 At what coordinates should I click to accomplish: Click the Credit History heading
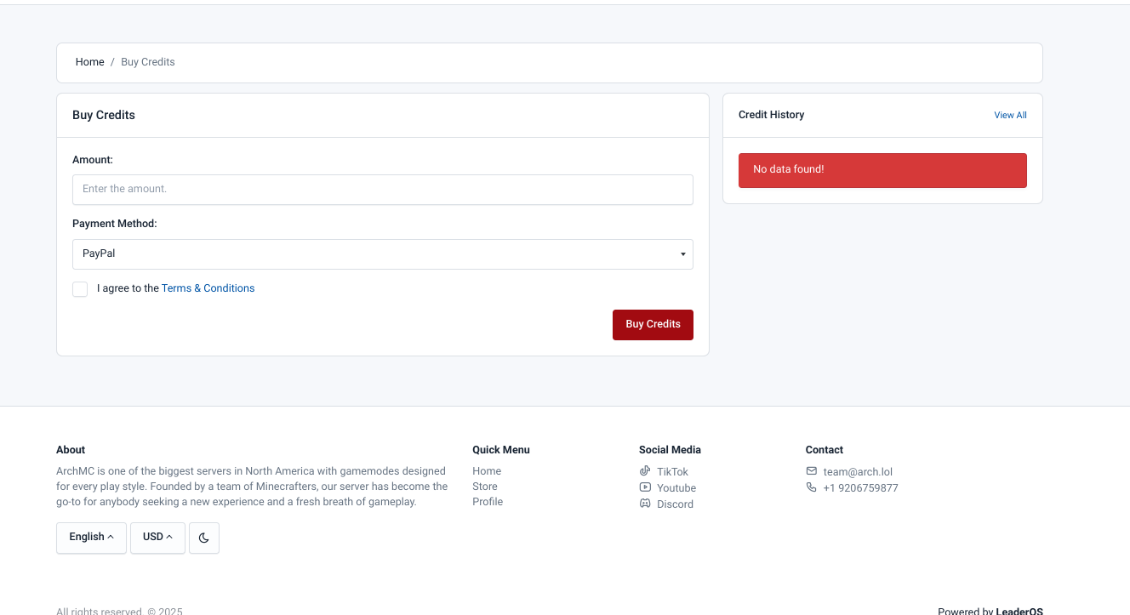click(771, 115)
